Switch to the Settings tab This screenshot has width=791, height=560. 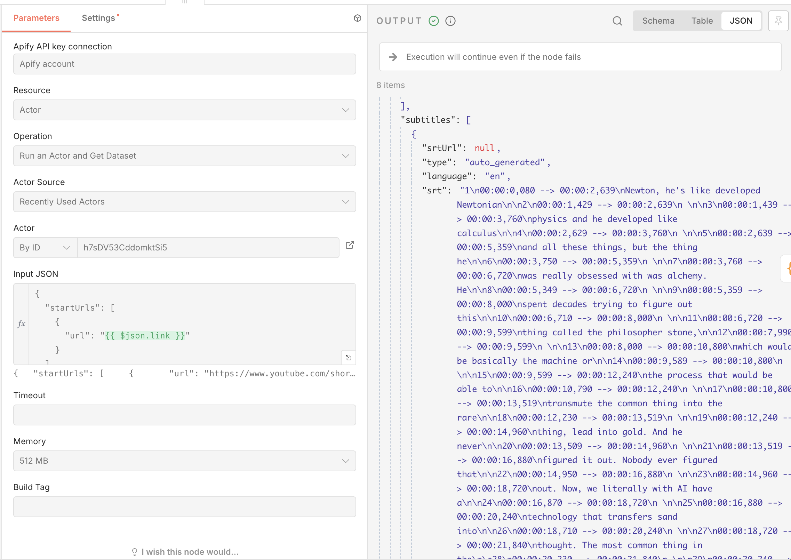click(99, 18)
